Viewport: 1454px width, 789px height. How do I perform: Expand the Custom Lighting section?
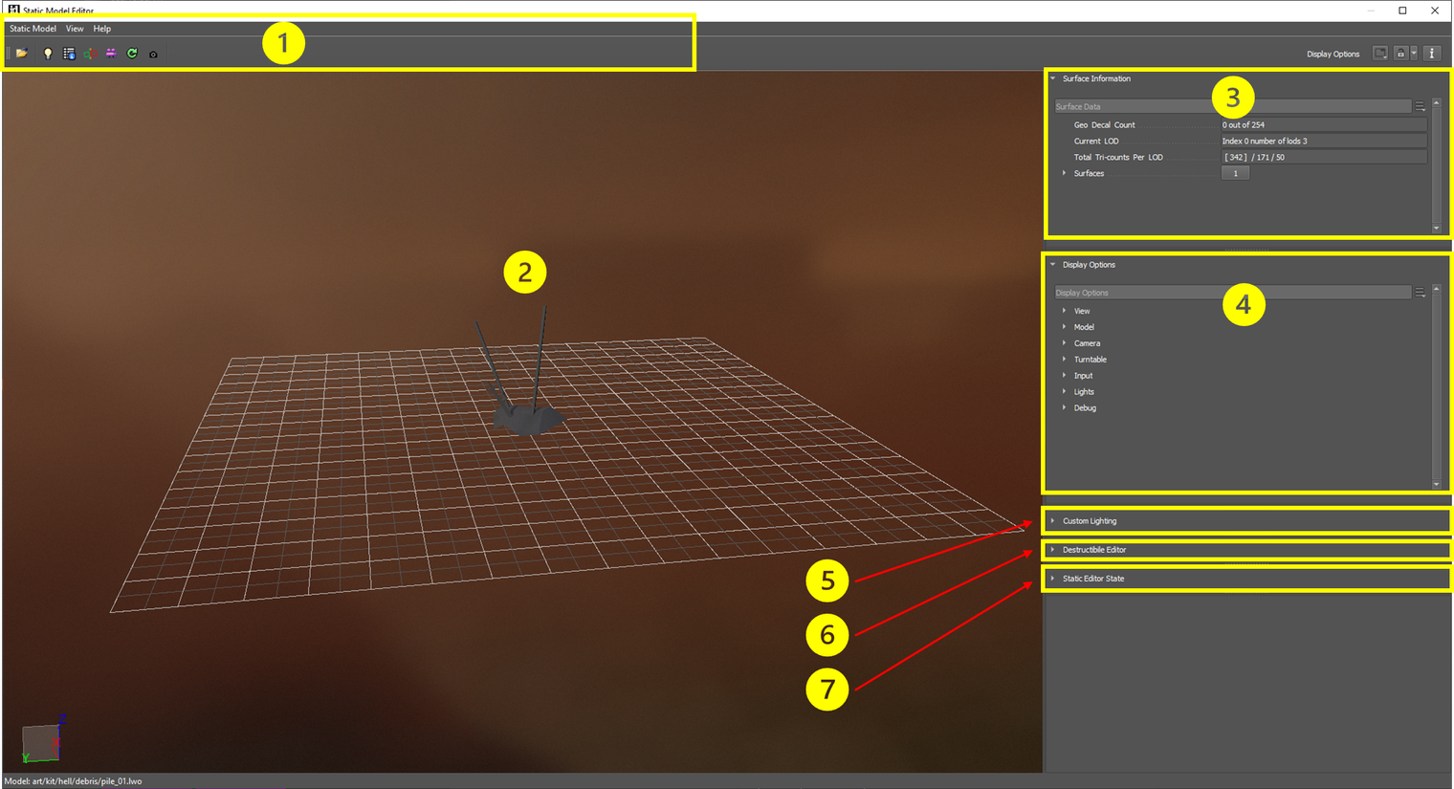[x=1053, y=521]
